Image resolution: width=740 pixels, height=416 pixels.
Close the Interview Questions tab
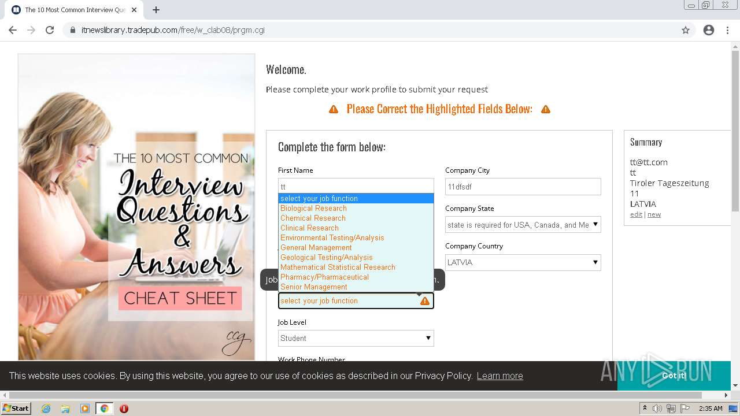pos(134,10)
